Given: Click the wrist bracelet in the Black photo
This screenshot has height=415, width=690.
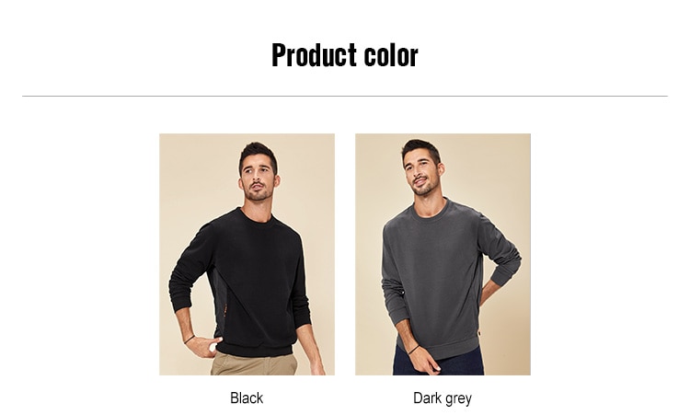Looking at the screenshot, I should coord(190,340).
